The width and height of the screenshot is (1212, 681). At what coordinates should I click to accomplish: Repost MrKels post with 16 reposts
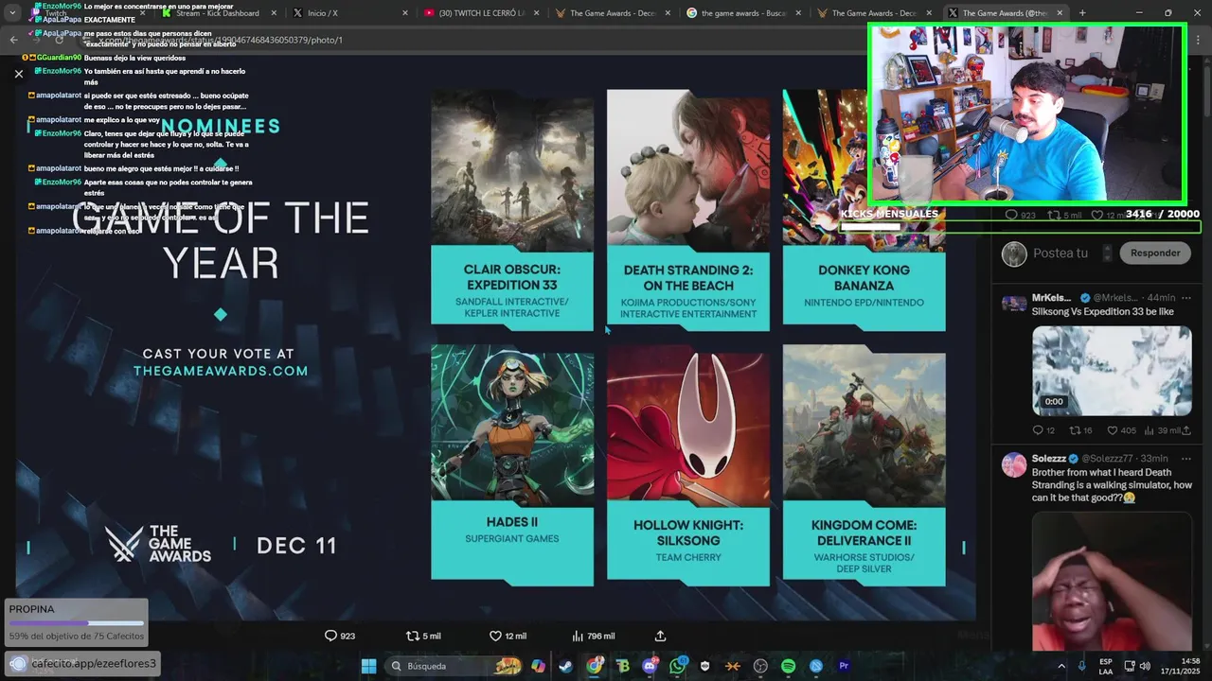1080,430
